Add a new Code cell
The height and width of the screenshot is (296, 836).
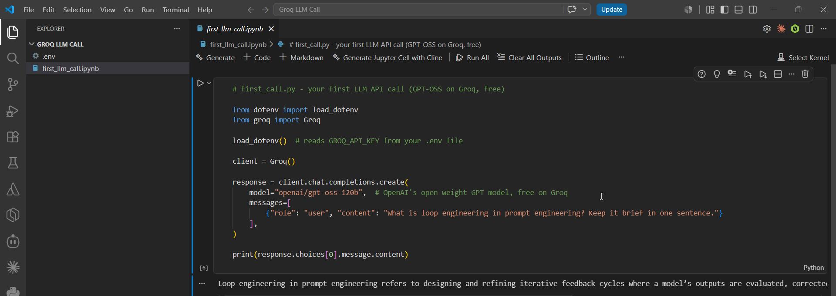tap(257, 57)
